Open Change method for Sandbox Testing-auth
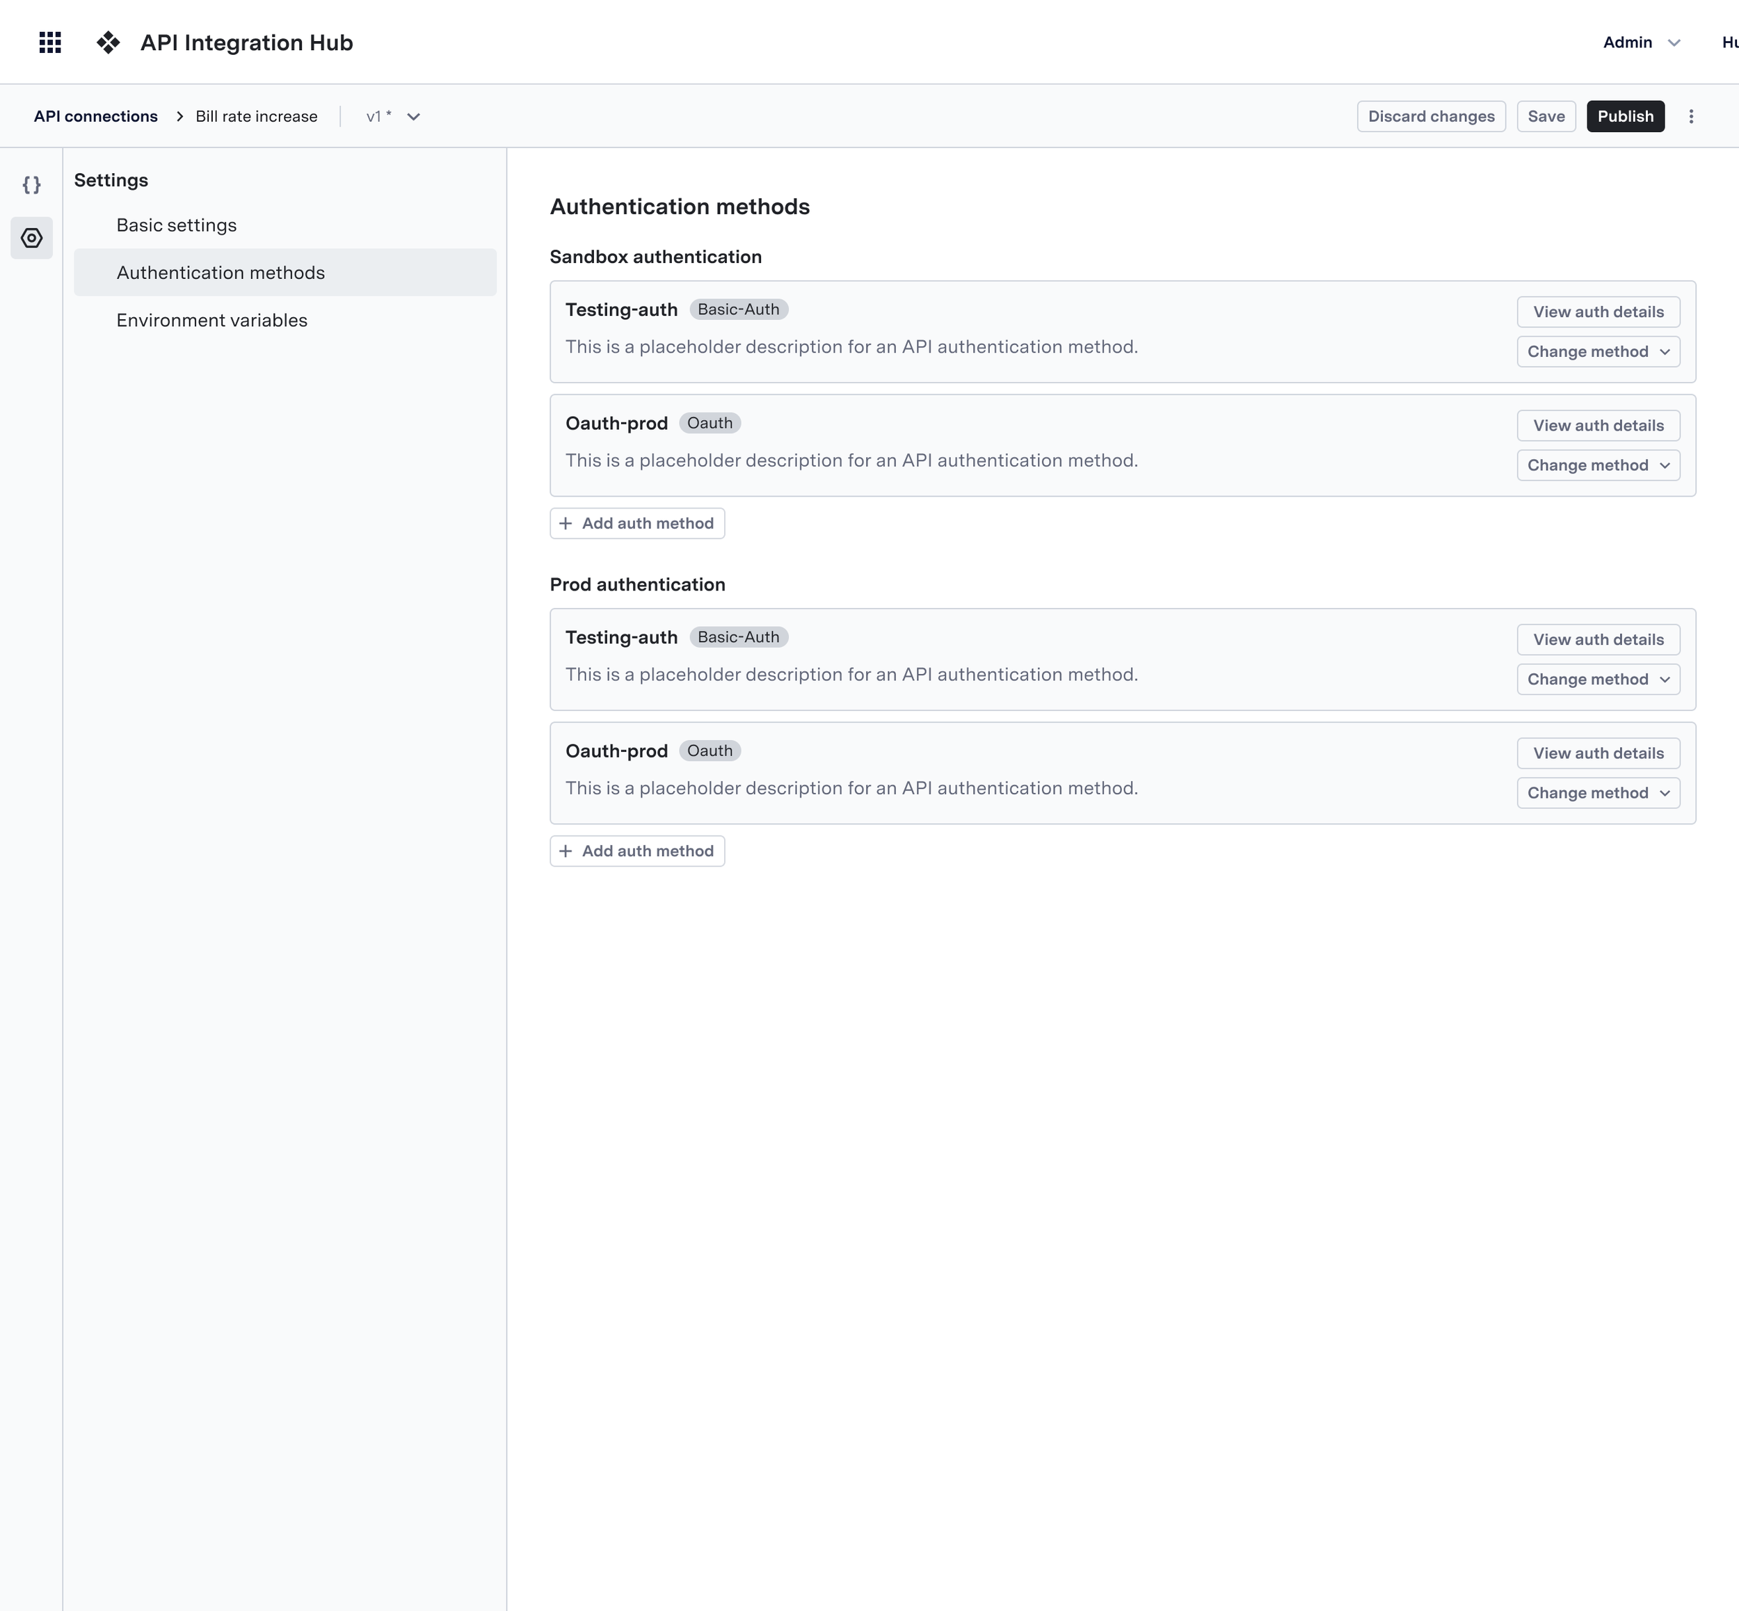The image size is (1739, 1611). point(1598,351)
